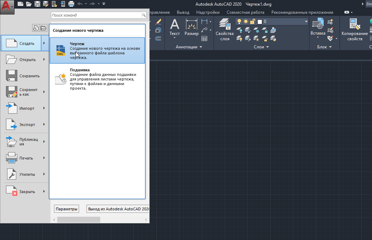Click the scrollbar right arrow in menu
The width and height of the screenshot is (372, 240).
click(x=146, y=220)
